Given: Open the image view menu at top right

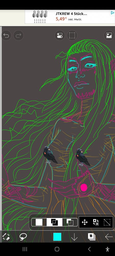Looking at the screenshot, I should click(x=109, y=35).
